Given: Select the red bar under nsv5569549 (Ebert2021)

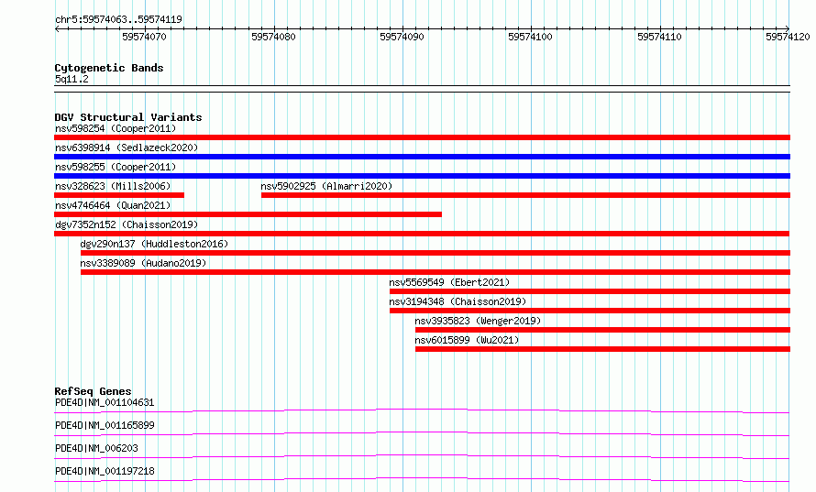Looking at the screenshot, I should click(x=590, y=291).
